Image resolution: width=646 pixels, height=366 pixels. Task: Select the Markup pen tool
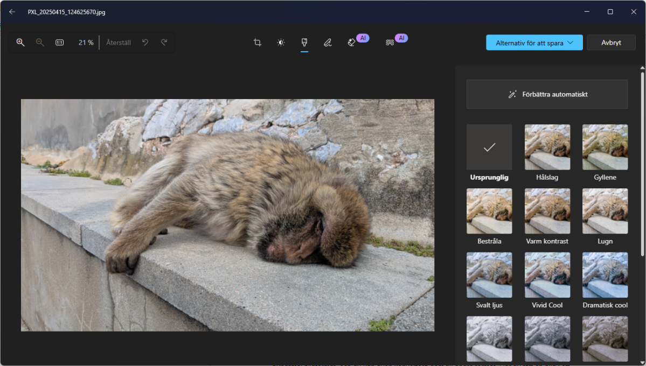[328, 42]
